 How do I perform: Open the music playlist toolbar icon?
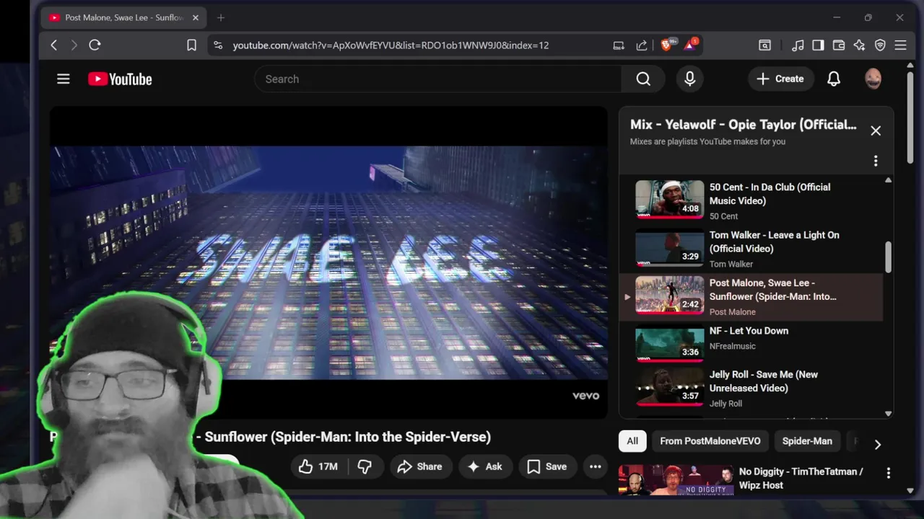[x=798, y=45]
